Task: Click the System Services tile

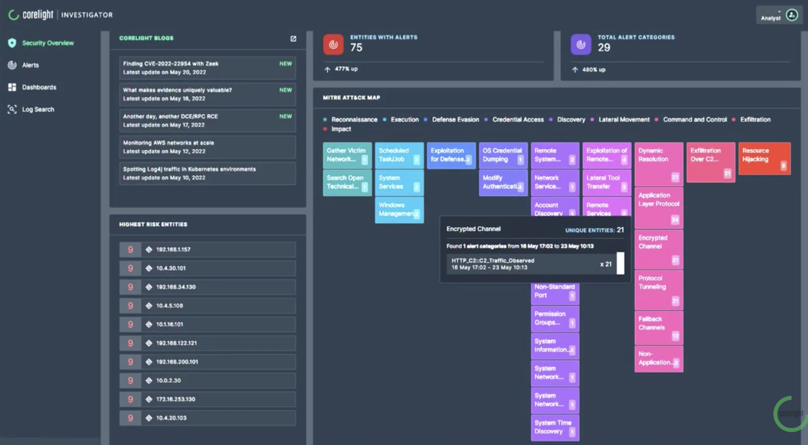Action: click(399, 183)
